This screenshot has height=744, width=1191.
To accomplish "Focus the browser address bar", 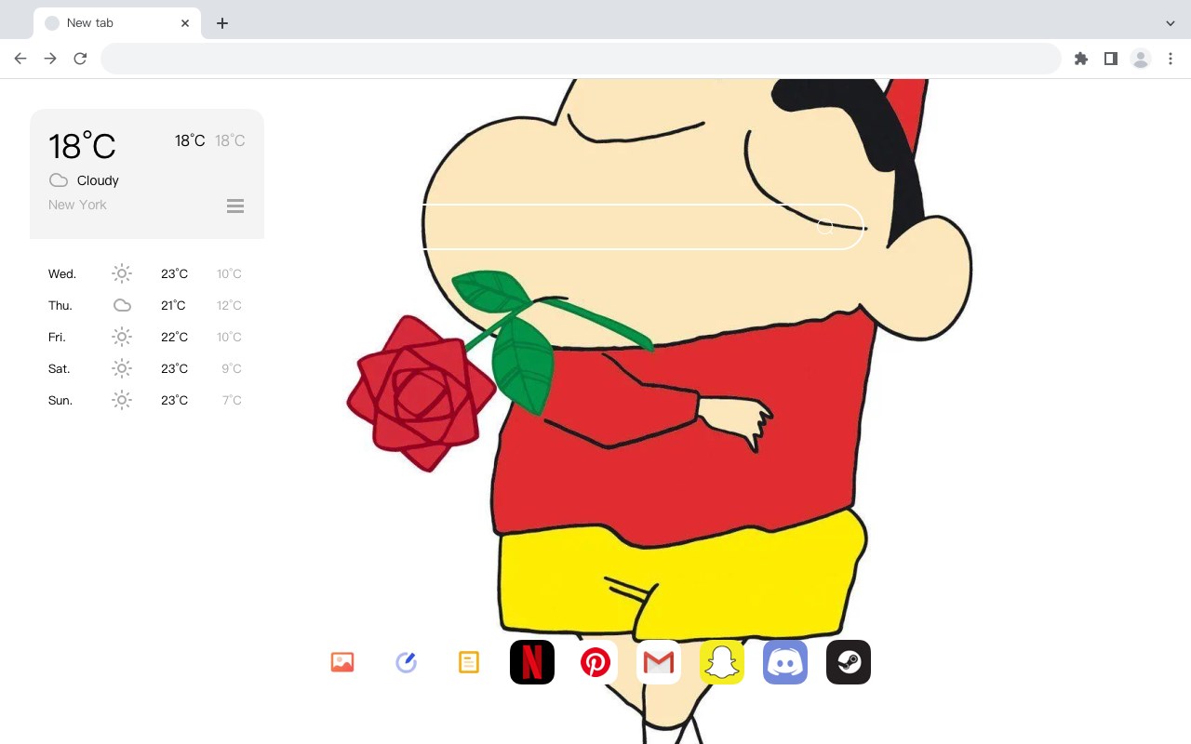I will 581,59.
